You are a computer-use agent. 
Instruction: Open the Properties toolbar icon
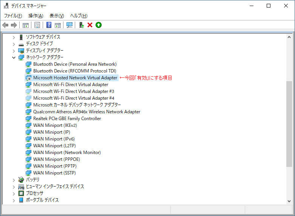tap(37, 25)
